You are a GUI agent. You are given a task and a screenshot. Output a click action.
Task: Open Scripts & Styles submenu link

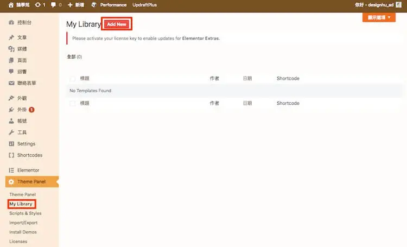click(x=26, y=213)
